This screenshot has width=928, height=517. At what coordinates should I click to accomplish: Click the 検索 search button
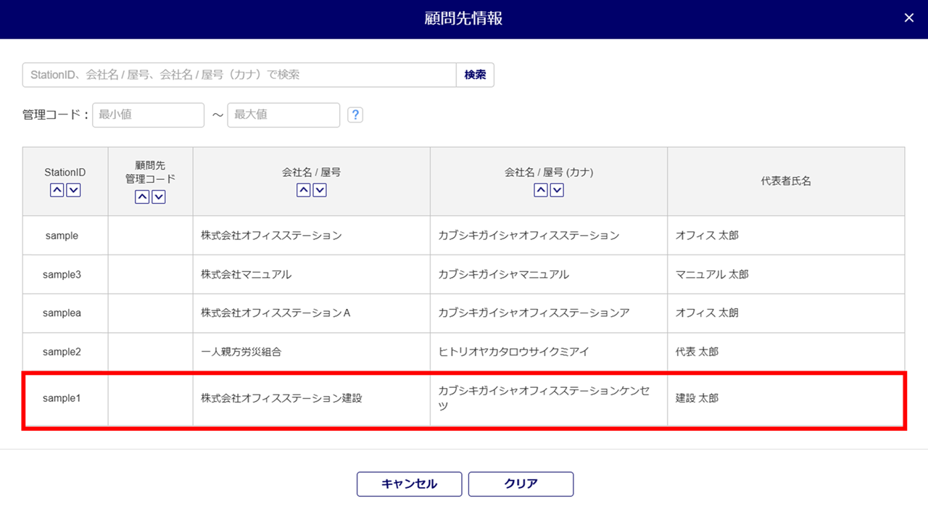click(x=475, y=75)
